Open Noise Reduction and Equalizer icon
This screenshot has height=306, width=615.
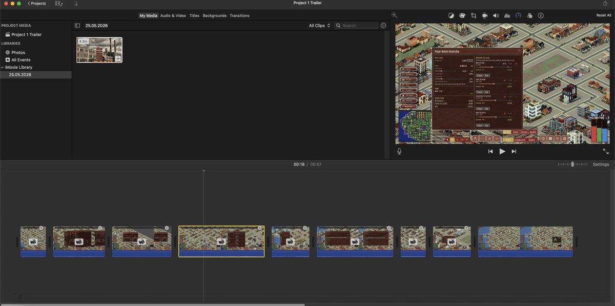pos(507,15)
